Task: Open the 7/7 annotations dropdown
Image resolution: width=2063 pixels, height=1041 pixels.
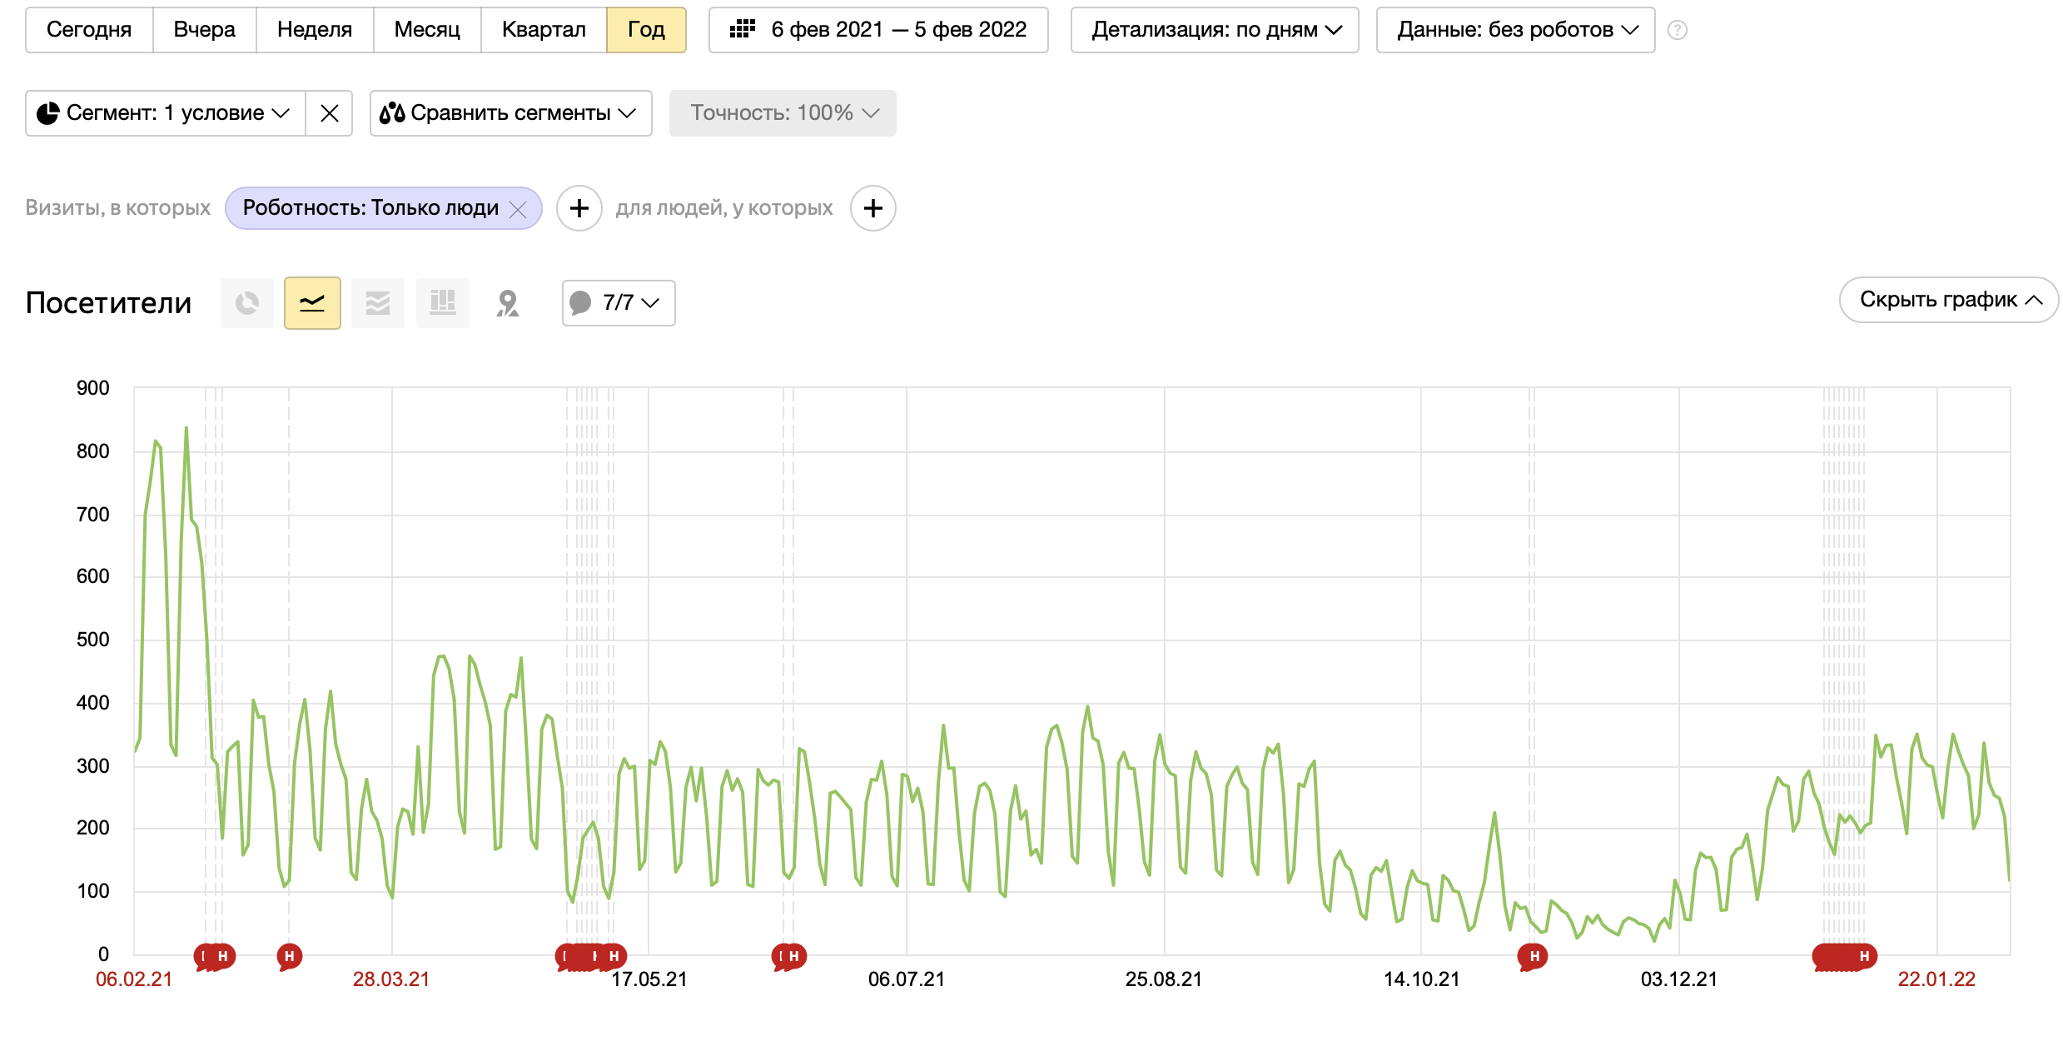Action: 619,303
